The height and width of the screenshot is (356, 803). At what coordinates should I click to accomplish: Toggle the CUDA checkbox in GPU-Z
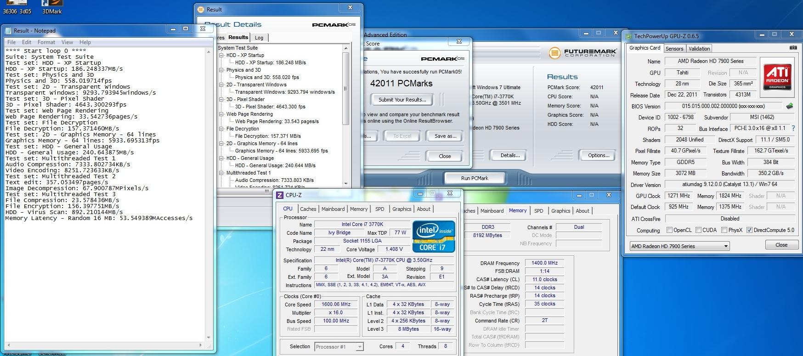point(698,230)
